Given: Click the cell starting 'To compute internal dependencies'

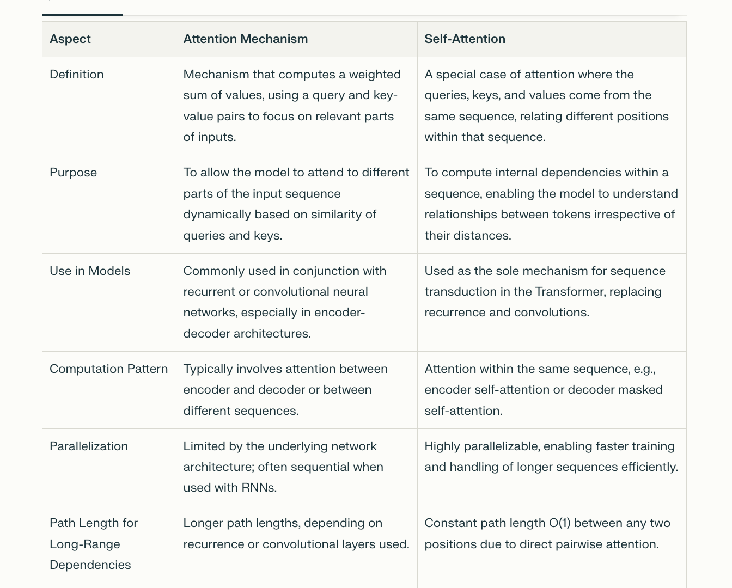Looking at the screenshot, I should (x=551, y=204).
